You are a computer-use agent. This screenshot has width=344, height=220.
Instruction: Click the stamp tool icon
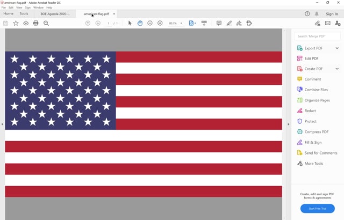(x=249, y=23)
